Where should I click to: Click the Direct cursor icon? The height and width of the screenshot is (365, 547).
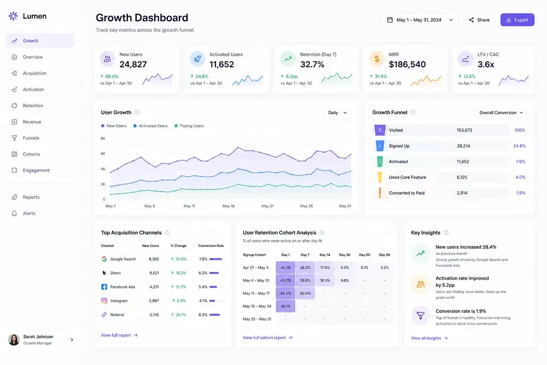pyautogui.click(x=104, y=273)
